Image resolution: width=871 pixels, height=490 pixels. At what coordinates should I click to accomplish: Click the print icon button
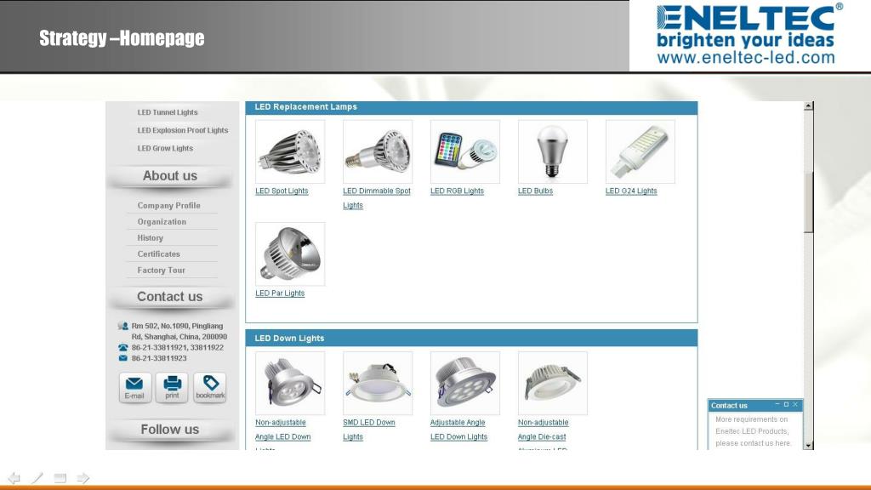pos(172,387)
